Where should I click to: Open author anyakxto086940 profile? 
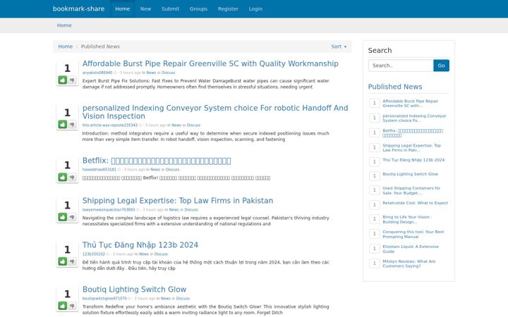click(x=97, y=73)
